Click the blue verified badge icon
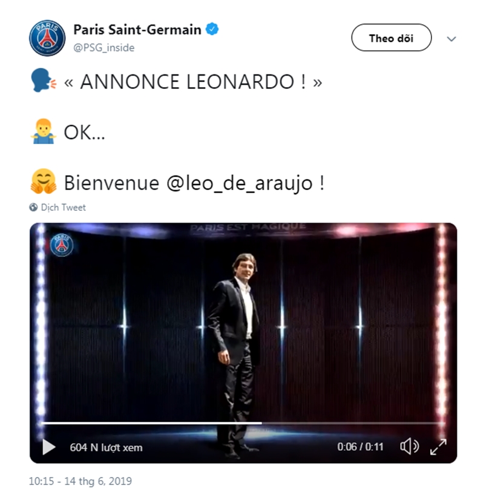 [x=213, y=29]
